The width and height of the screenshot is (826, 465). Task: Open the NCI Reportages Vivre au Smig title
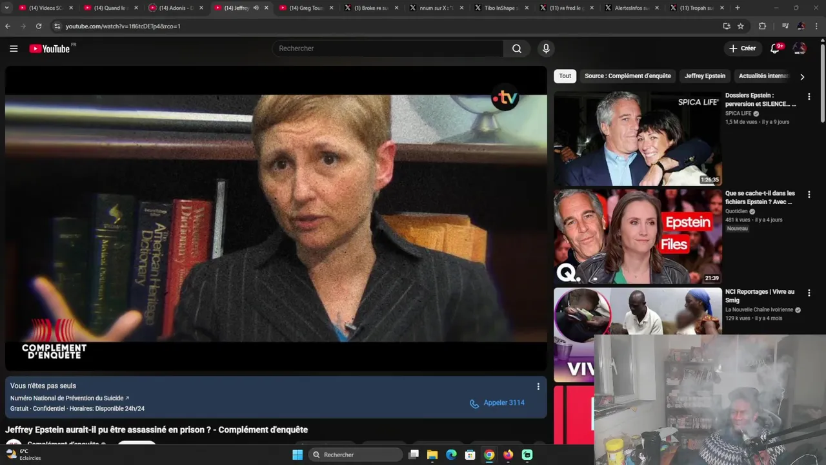[760, 296]
